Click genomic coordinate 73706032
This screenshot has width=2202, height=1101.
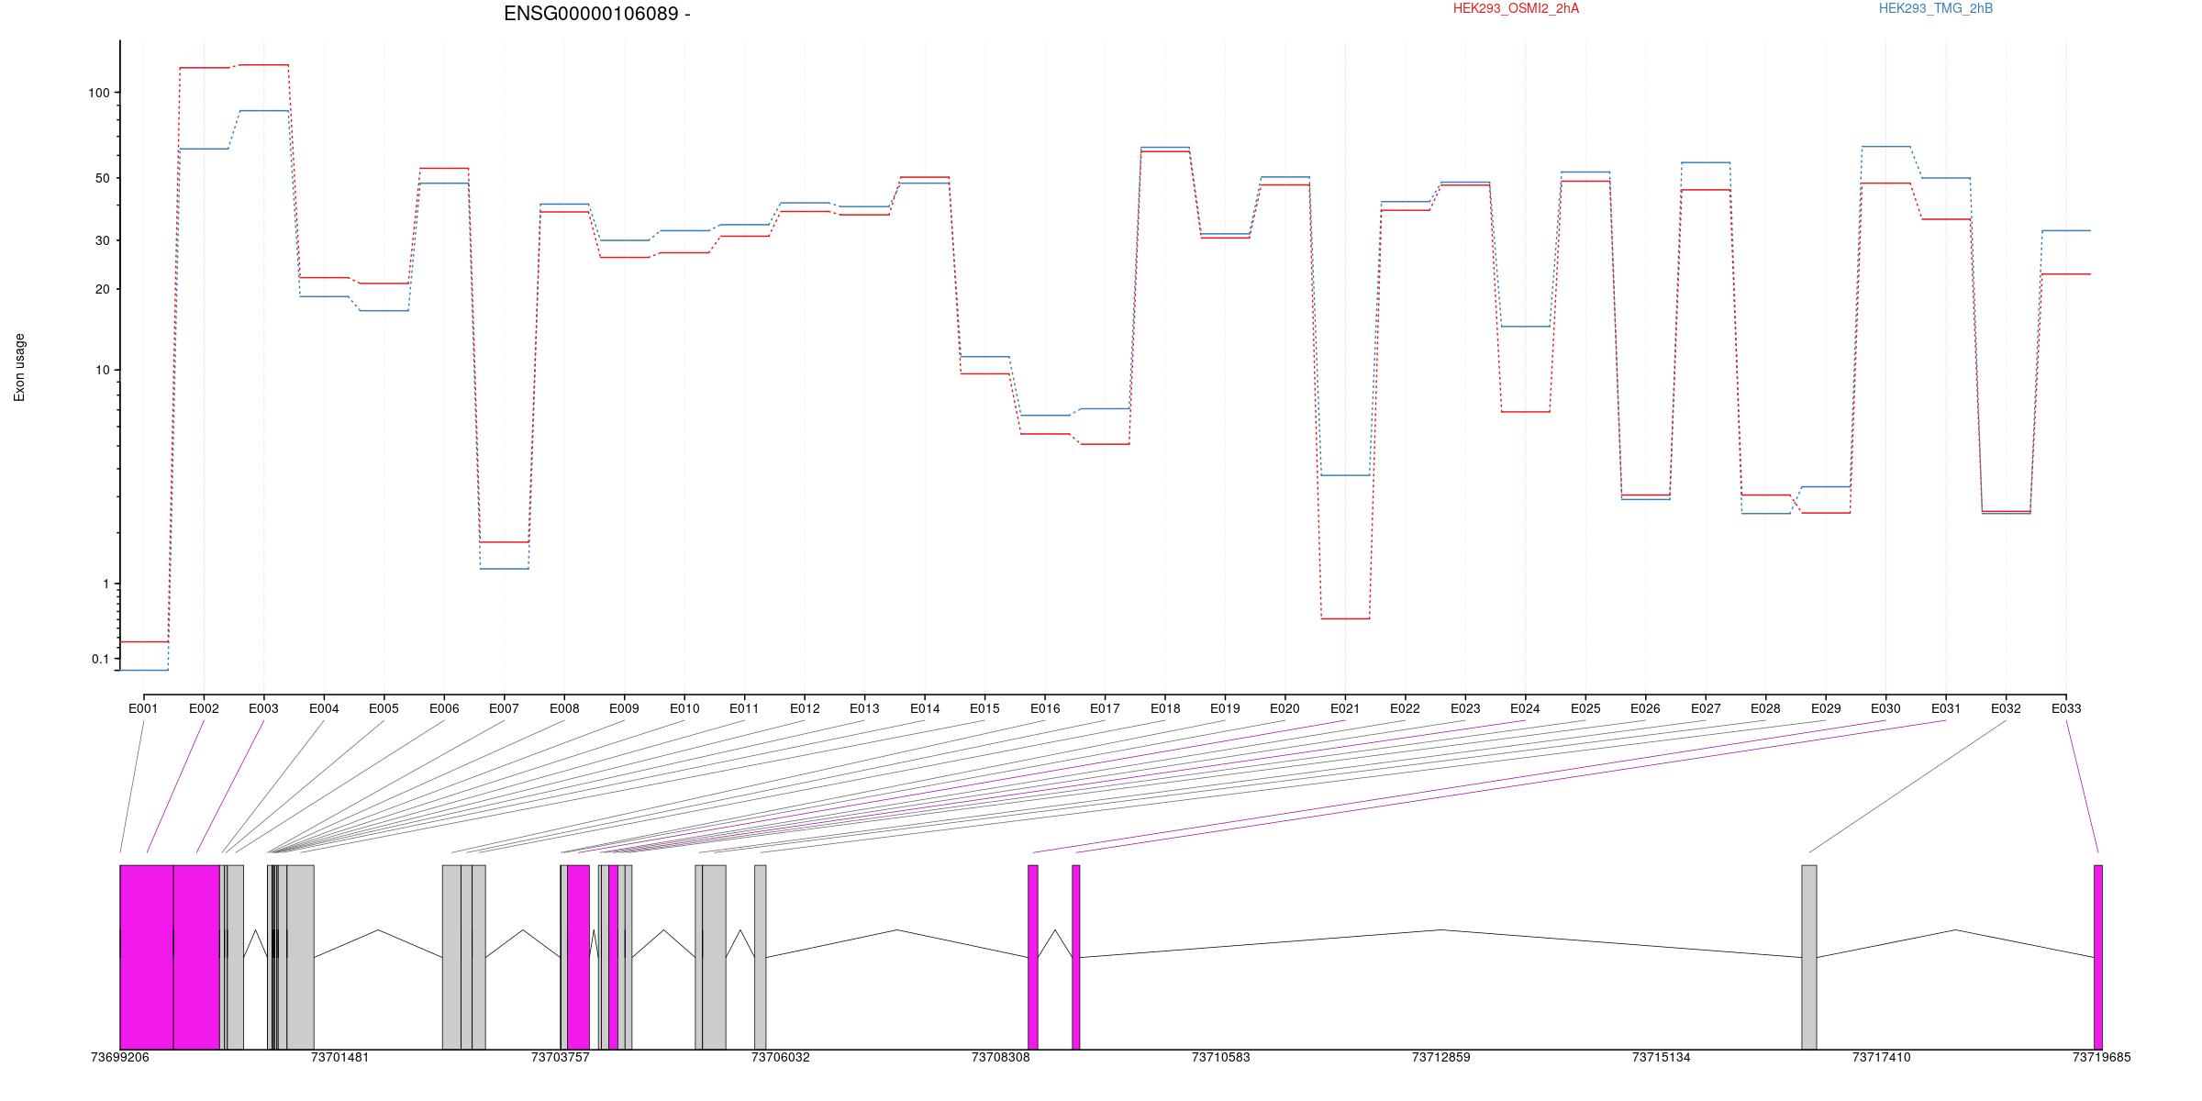click(x=780, y=1057)
